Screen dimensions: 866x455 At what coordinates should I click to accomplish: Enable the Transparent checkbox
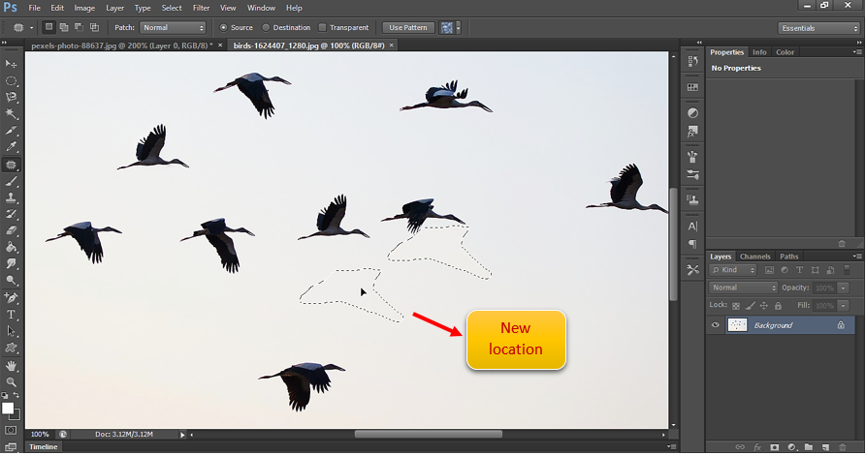pos(323,28)
